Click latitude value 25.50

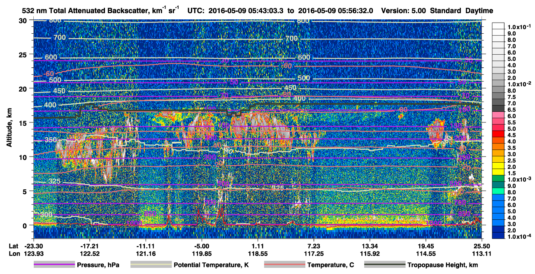coord(481,246)
